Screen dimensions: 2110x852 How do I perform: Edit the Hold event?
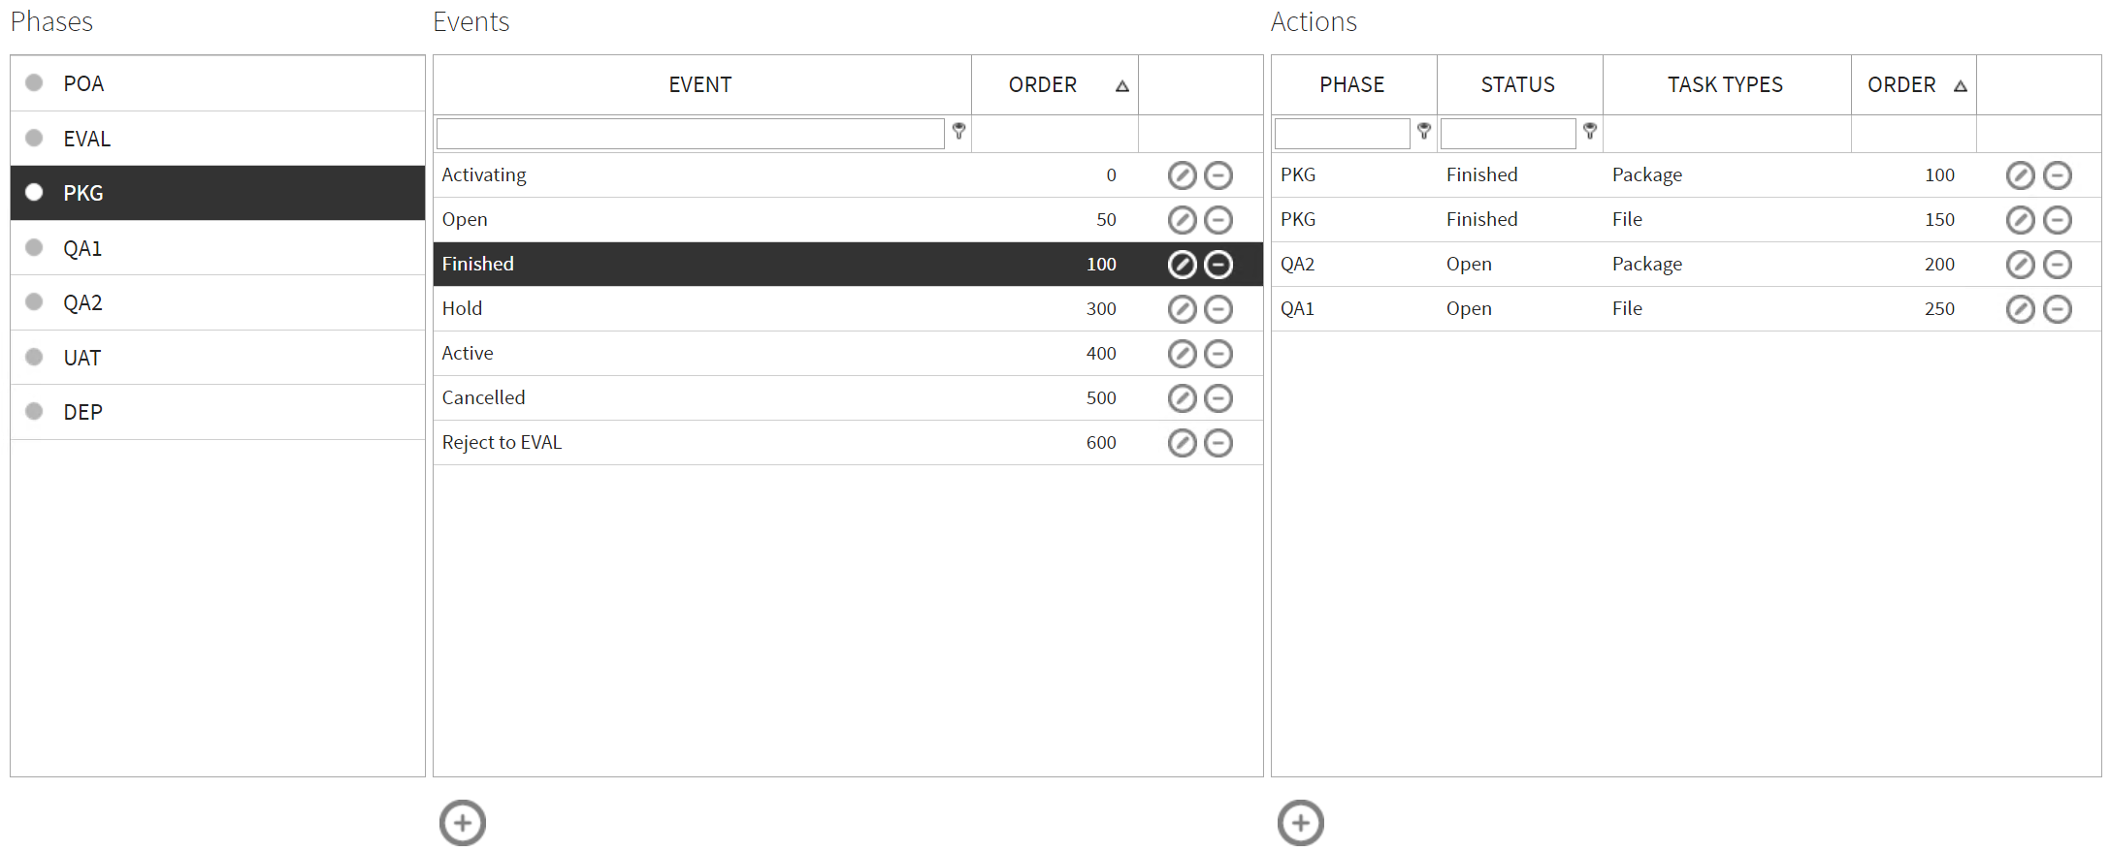[x=1182, y=309]
